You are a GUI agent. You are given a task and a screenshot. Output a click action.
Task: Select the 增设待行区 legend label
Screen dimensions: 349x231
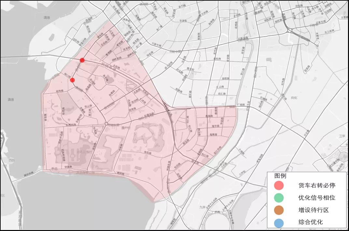click(x=314, y=210)
